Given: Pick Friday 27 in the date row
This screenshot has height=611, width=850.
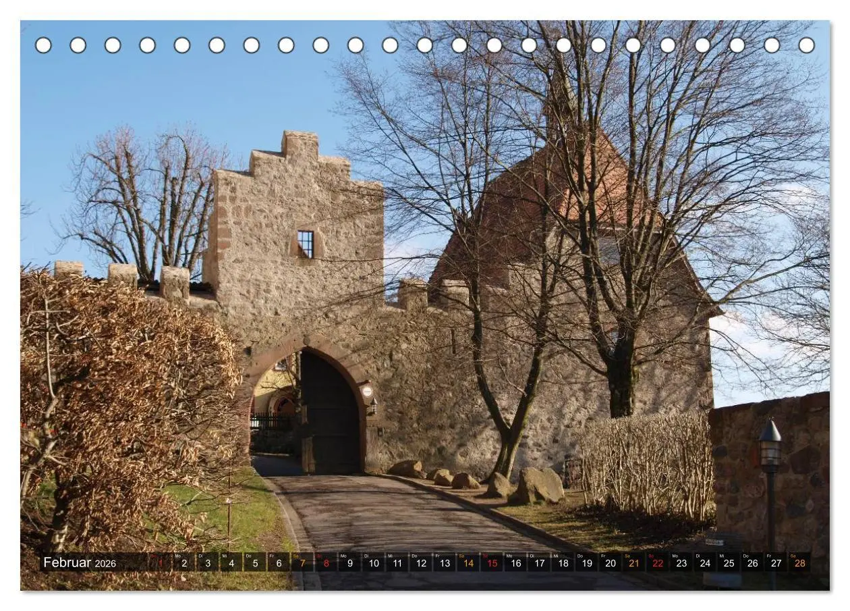Looking at the screenshot, I should click(x=776, y=562).
